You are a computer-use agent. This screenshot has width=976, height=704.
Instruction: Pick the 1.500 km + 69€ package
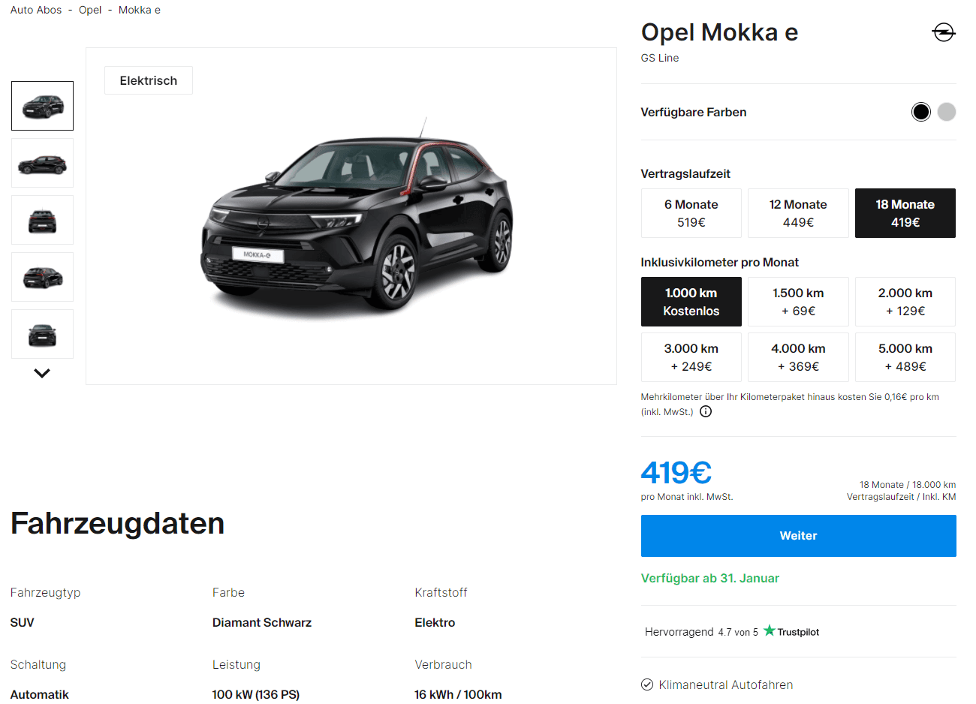click(x=798, y=302)
